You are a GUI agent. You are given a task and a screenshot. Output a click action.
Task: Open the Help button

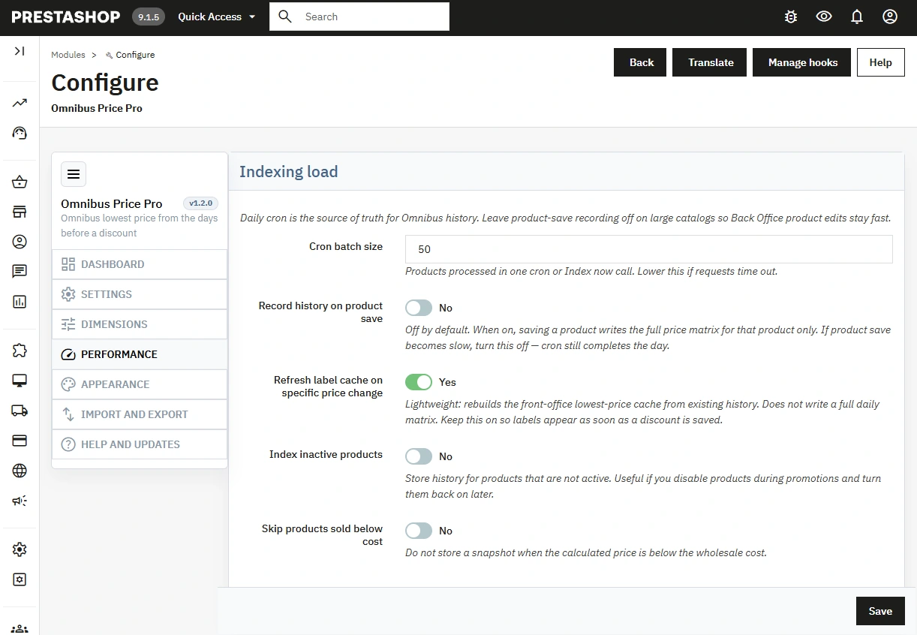881,62
